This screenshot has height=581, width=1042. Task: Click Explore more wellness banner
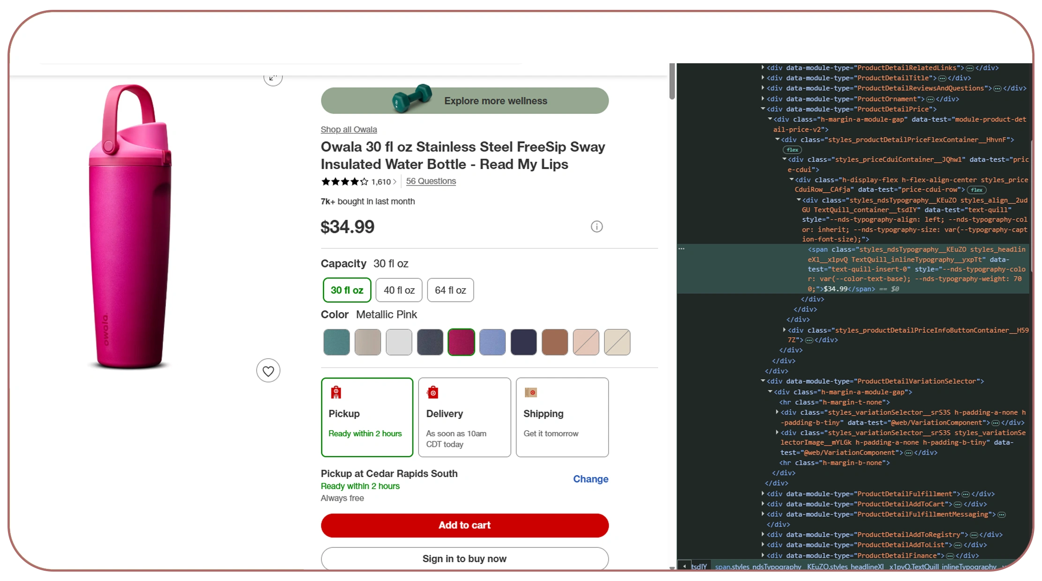(x=465, y=101)
